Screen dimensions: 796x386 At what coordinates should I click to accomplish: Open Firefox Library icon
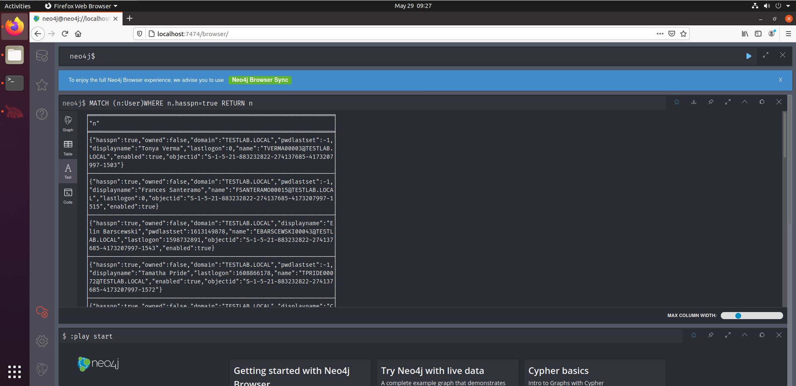click(745, 34)
